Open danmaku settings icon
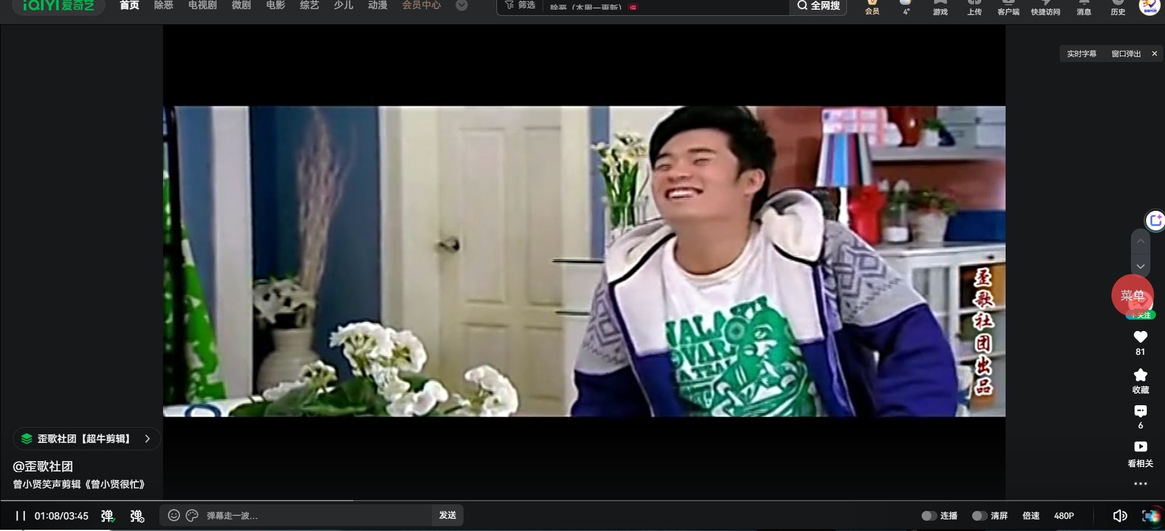The height and width of the screenshot is (531, 1165). point(137,516)
